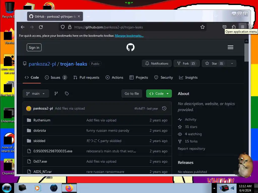Open the dobrota folder
Screen dimensions: 258x193
click(40, 130)
